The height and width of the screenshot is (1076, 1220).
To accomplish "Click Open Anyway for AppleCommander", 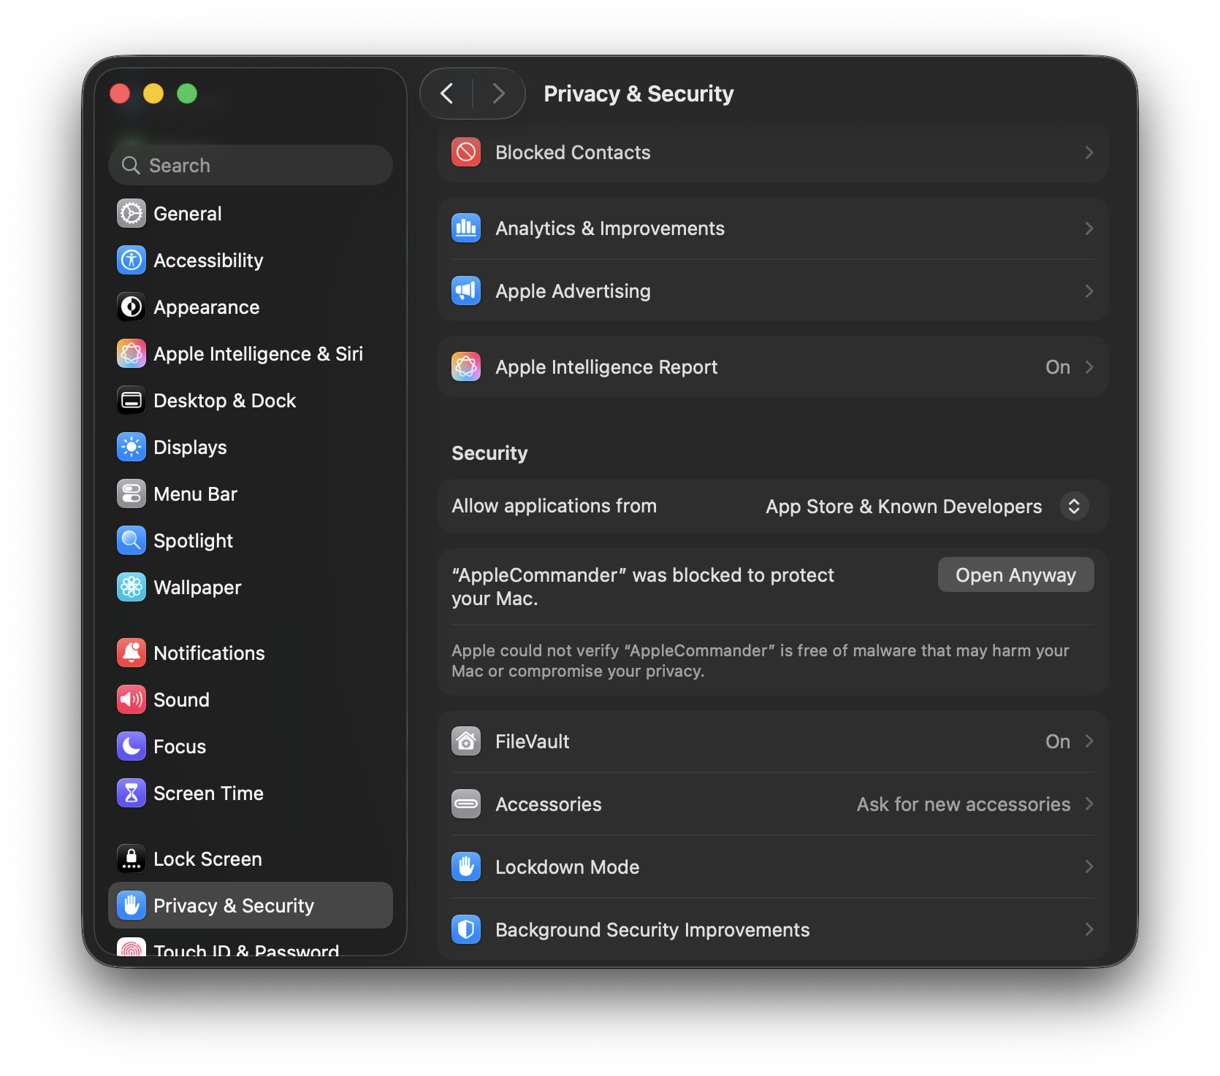I will click(1015, 575).
